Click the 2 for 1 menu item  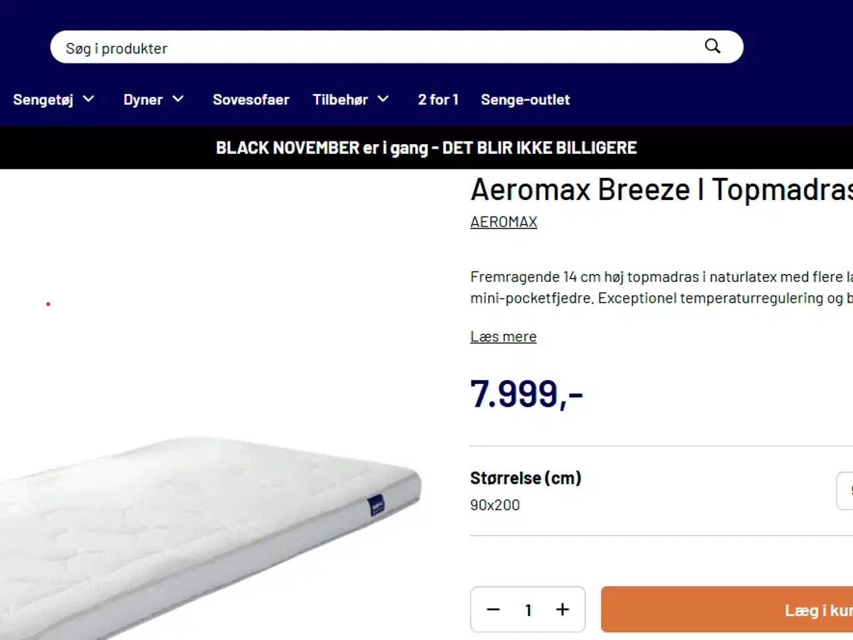pyautogui.click(x=438, y=99)
